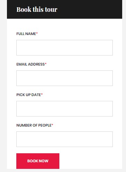Click the red asterisk after Pick Up Date

(x=42, y=94)
